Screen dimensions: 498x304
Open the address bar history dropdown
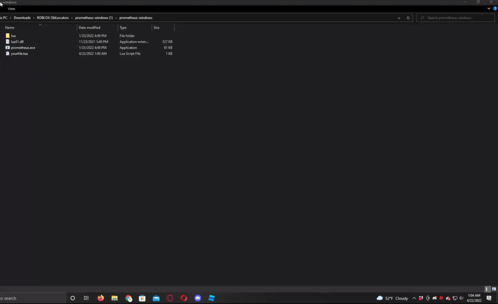coord(399,18)
